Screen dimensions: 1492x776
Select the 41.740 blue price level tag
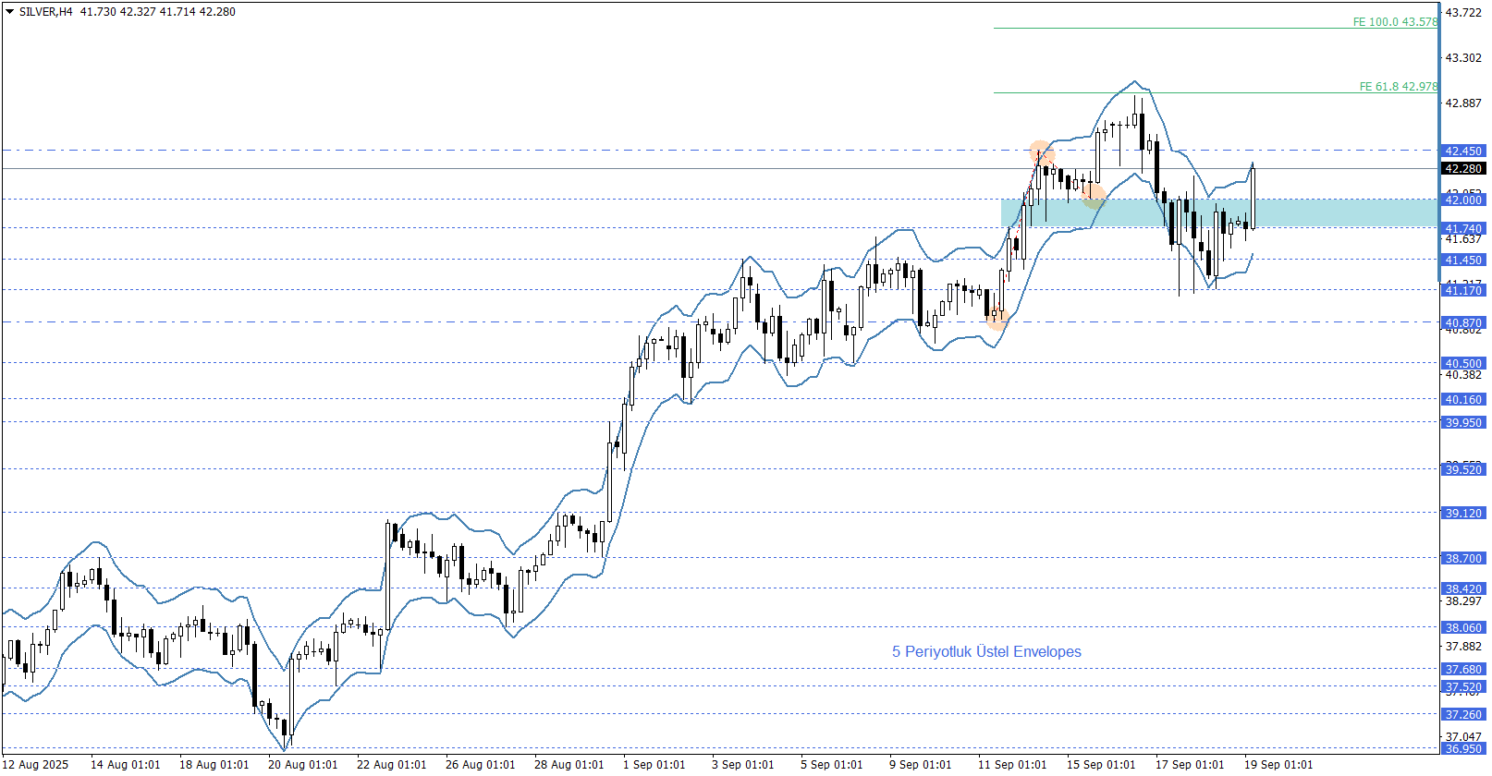pos(1463,228)
